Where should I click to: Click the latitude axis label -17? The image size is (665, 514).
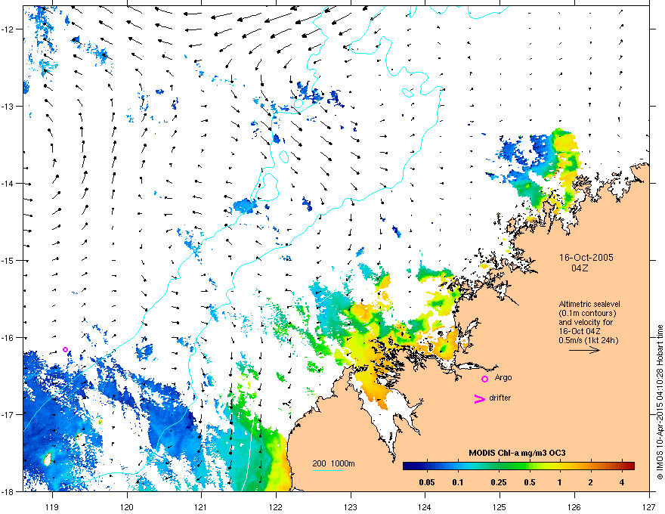click(x=8, y=414)
